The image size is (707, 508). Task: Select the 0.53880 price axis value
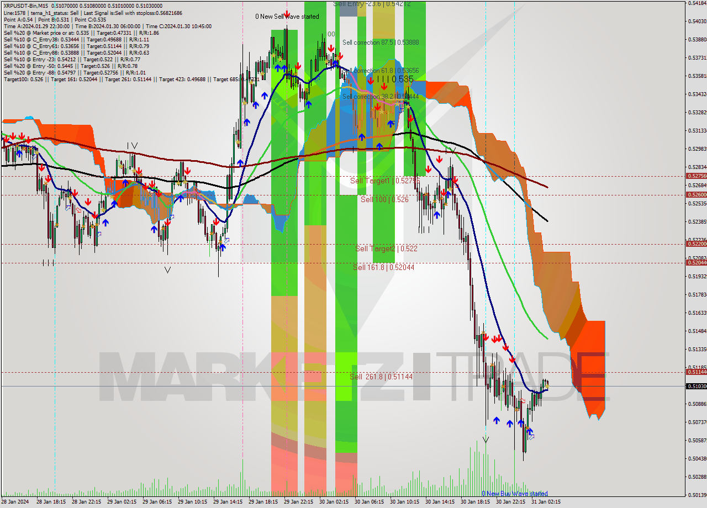698,40
